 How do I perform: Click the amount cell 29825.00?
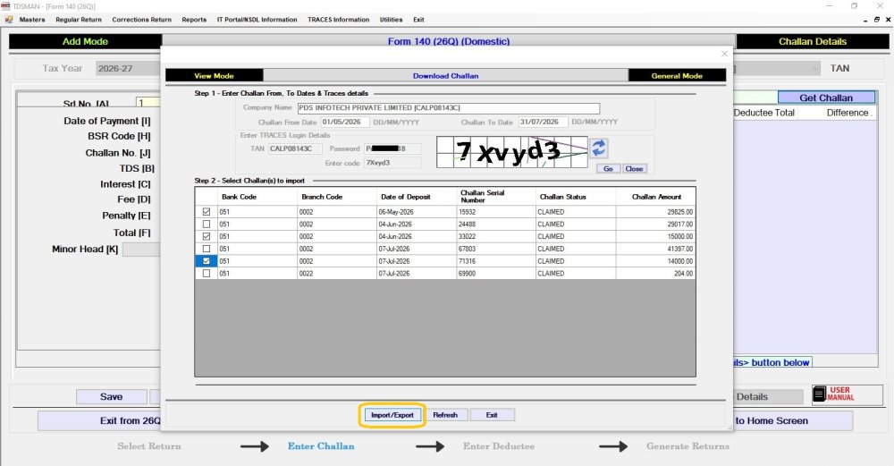click(x=655, y=212)
